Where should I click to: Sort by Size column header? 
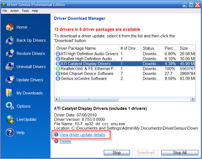pyautogui.click(x=187, y=48)
